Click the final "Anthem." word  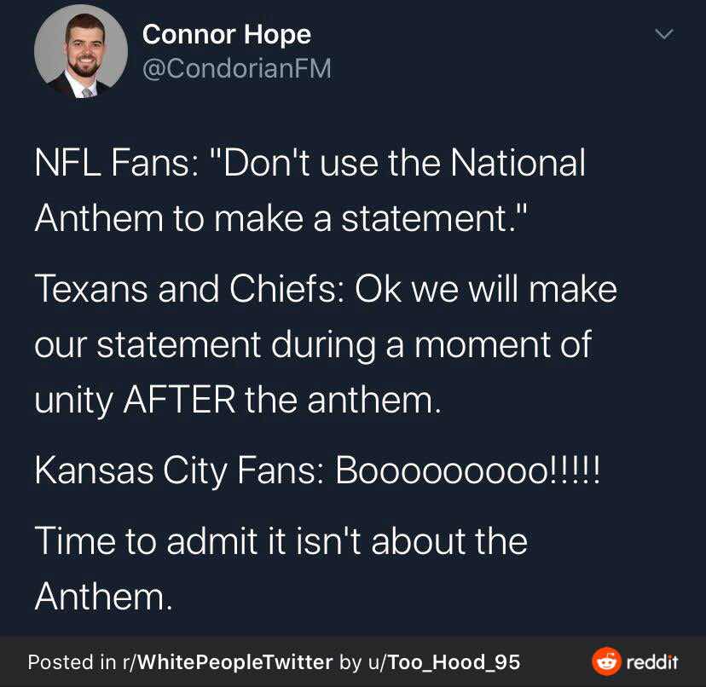103,597
